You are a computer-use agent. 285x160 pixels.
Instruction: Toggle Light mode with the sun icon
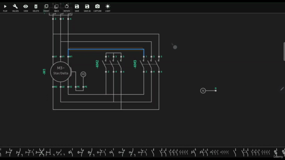tap(108, 8)
